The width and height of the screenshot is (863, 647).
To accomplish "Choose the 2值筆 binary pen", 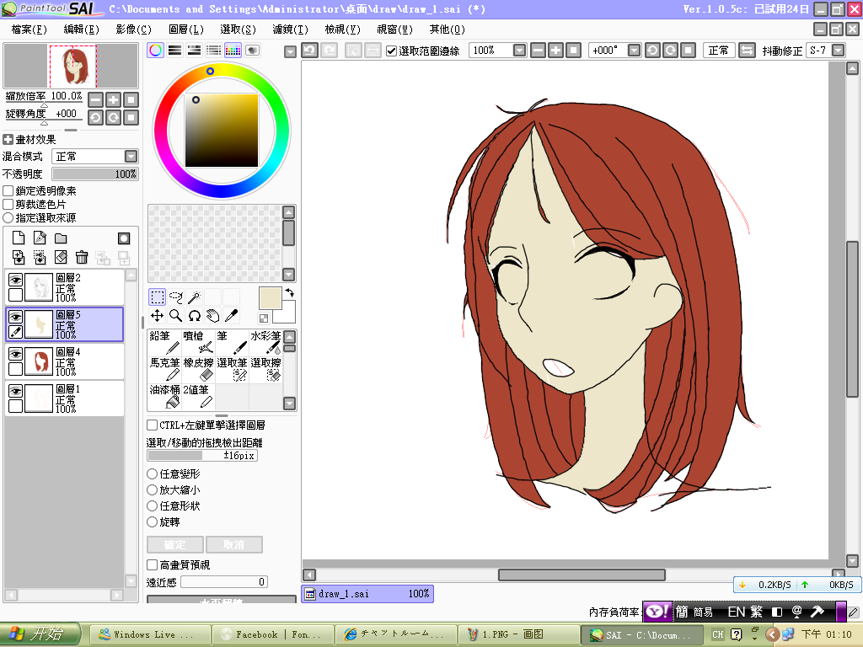I will pos(198,396).
